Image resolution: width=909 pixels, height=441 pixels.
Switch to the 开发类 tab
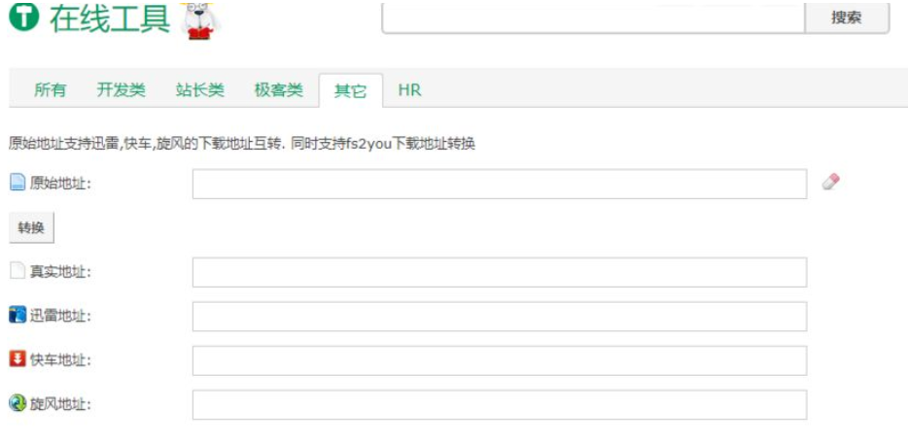pyautogui.click(x=122, y=90)
